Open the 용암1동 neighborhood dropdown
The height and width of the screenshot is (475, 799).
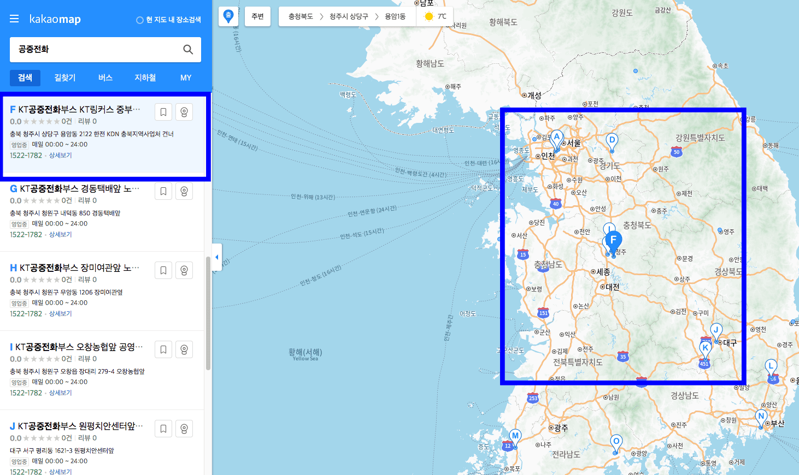tap(395, 16)
